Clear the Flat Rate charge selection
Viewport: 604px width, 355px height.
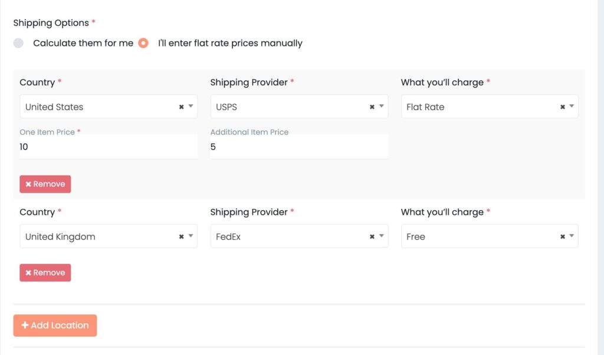[x=563, y=107]
